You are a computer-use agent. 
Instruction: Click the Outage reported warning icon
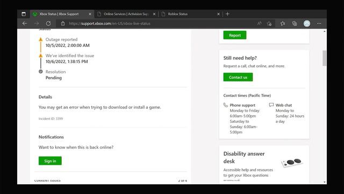pos(41,39)
